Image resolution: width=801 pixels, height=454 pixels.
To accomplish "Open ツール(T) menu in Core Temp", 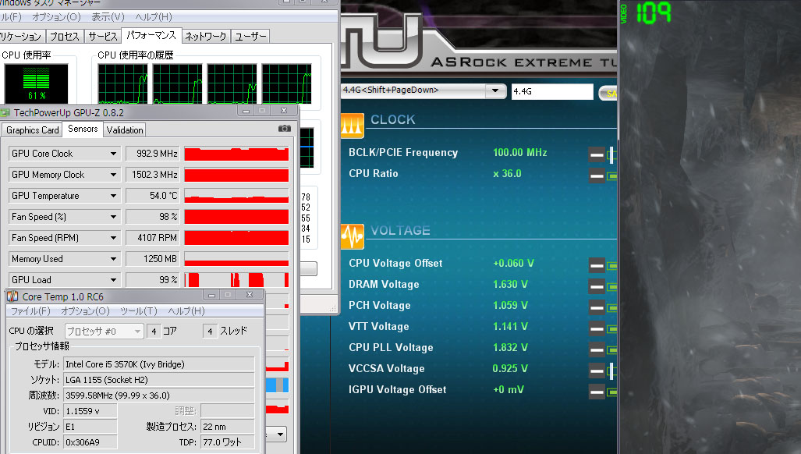I will click(x=138, y=311).
